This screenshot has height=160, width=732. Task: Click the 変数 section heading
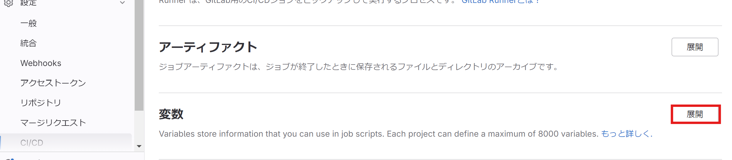[x=171, y=114]
